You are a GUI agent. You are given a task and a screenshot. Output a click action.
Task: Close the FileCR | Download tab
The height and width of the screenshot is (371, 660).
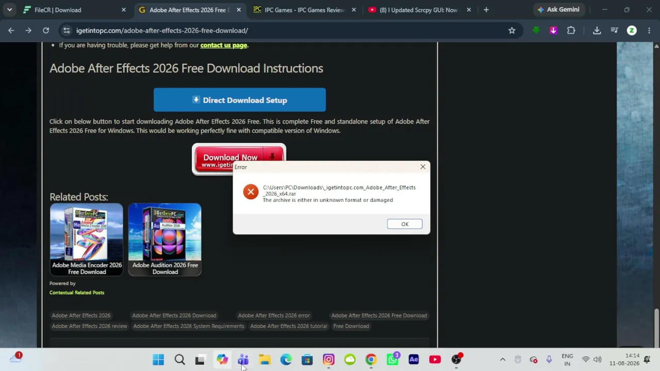tap(124, 10)
